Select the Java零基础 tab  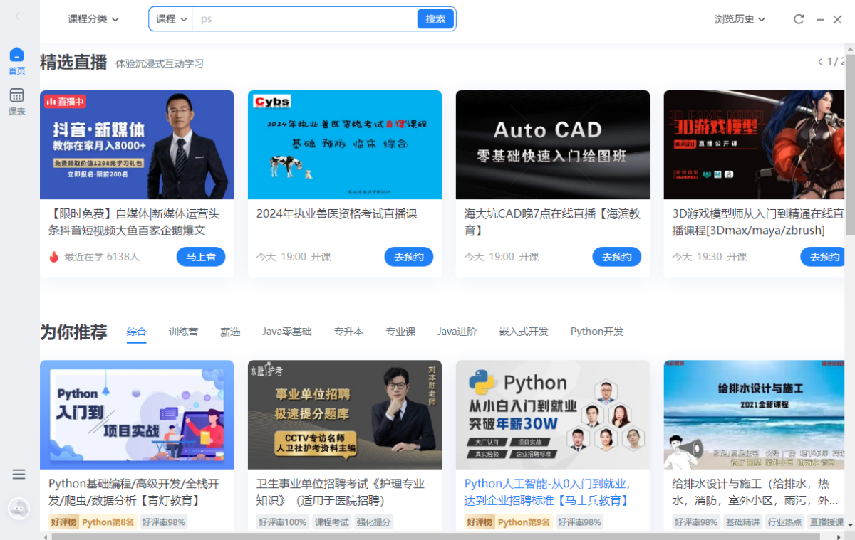click(x=286, y=332)
